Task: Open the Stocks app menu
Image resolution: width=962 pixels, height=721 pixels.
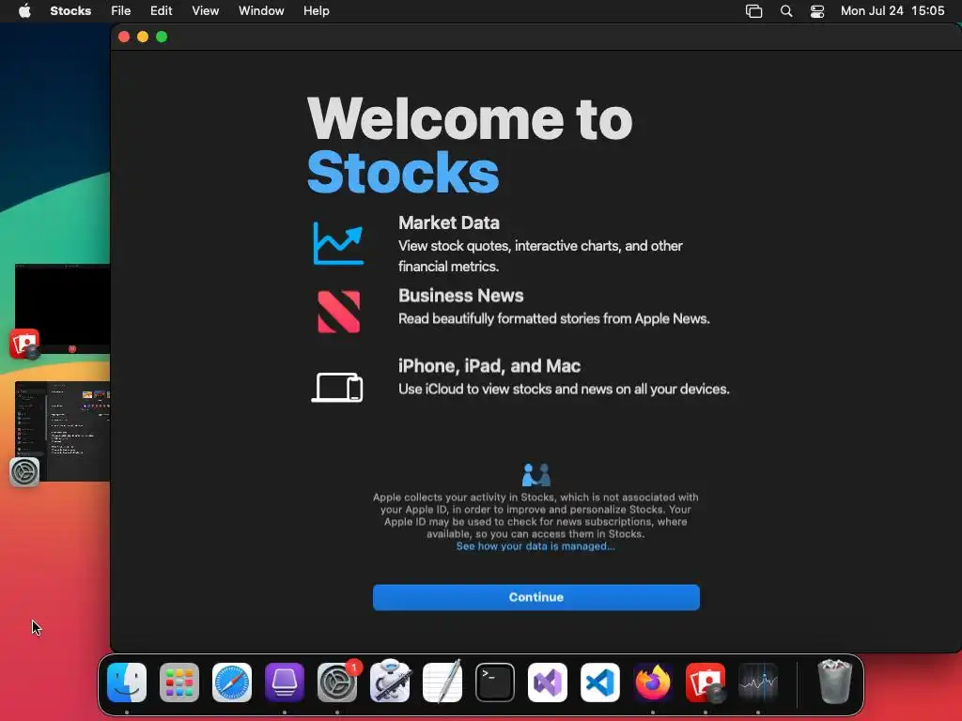Action: pyautogui.click(x=70, y=11)
